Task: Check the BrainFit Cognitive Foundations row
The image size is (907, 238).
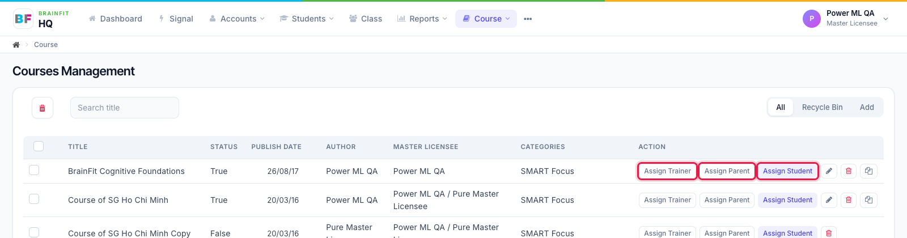Action: (34, 170)
